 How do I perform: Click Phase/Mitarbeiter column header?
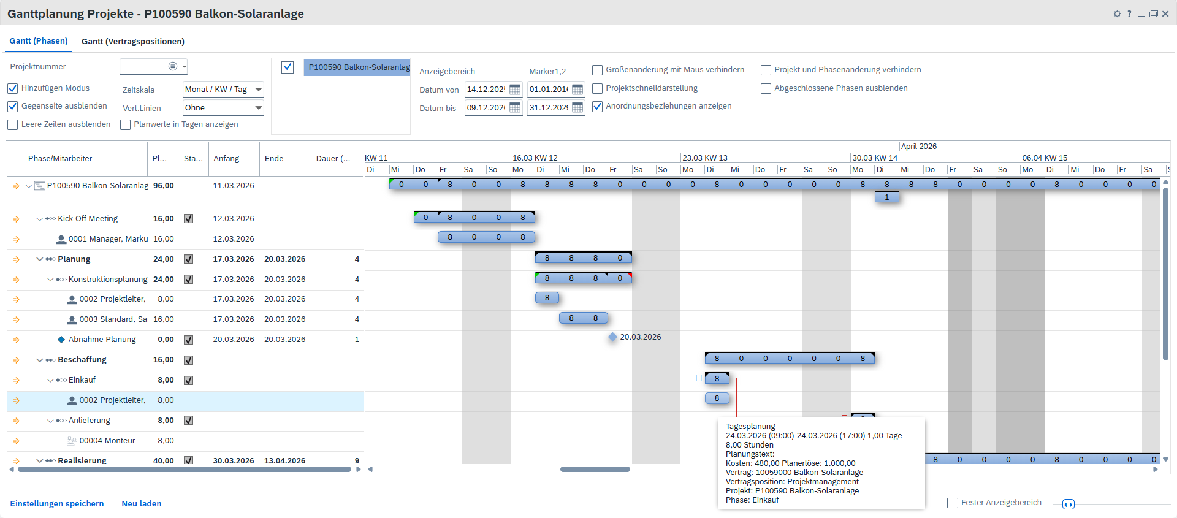85,159
